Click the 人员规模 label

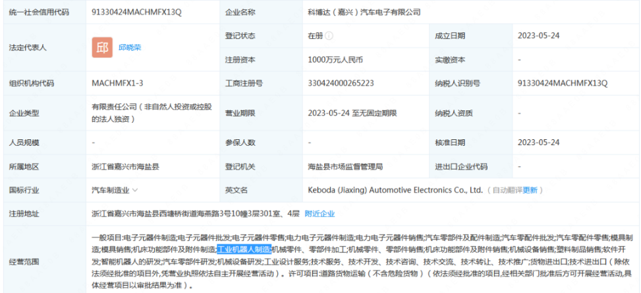(x=24, y=143)
